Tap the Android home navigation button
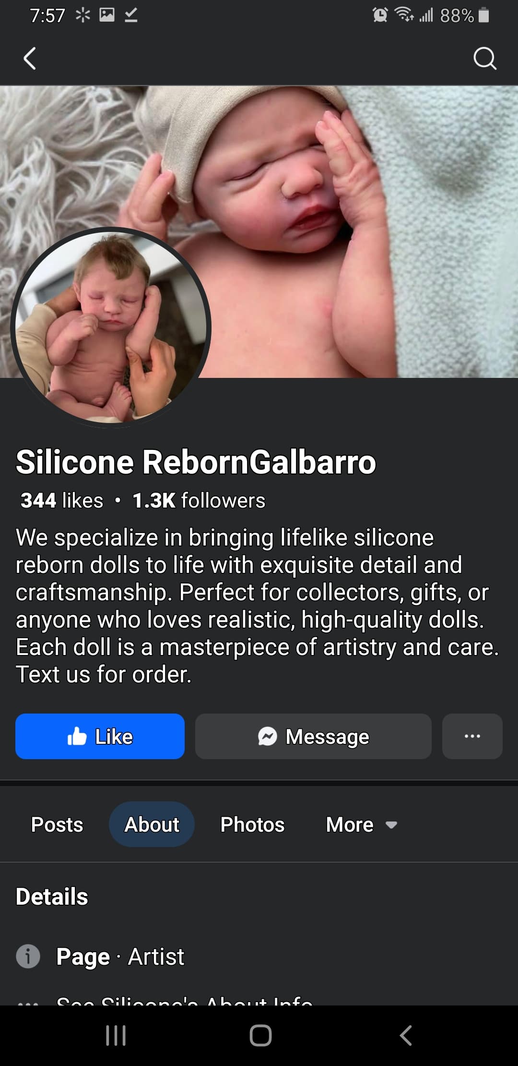Screen dimensions: 518x1066 point(260,1035)
